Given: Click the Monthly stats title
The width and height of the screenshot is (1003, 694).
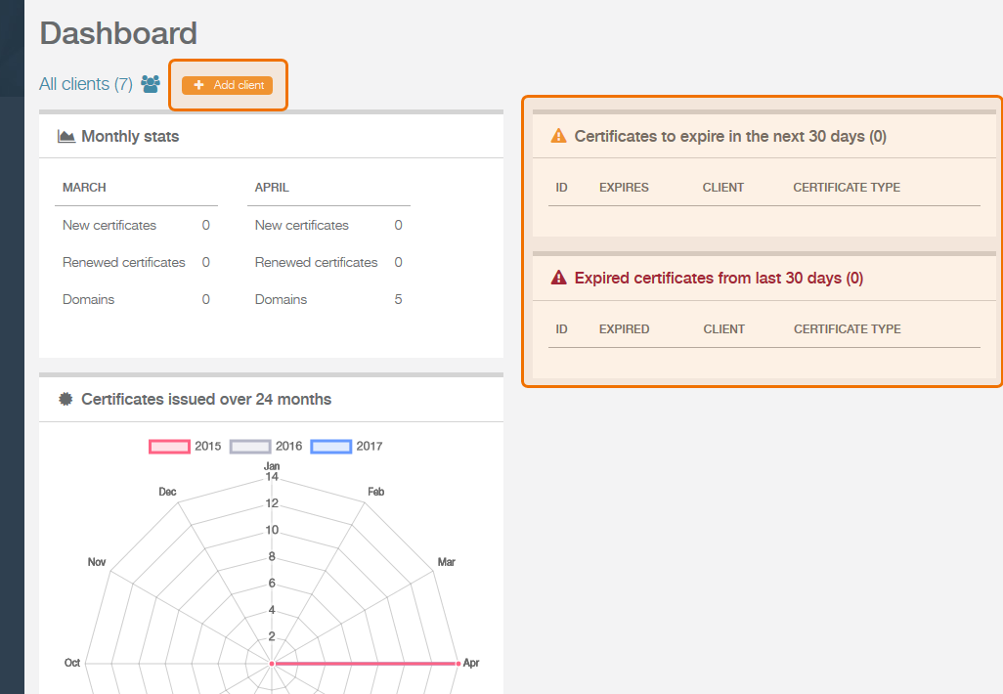Looking at the screenshot, I should [130, 136].
